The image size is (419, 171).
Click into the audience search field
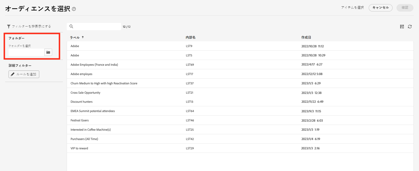click(x=97, y=26)
